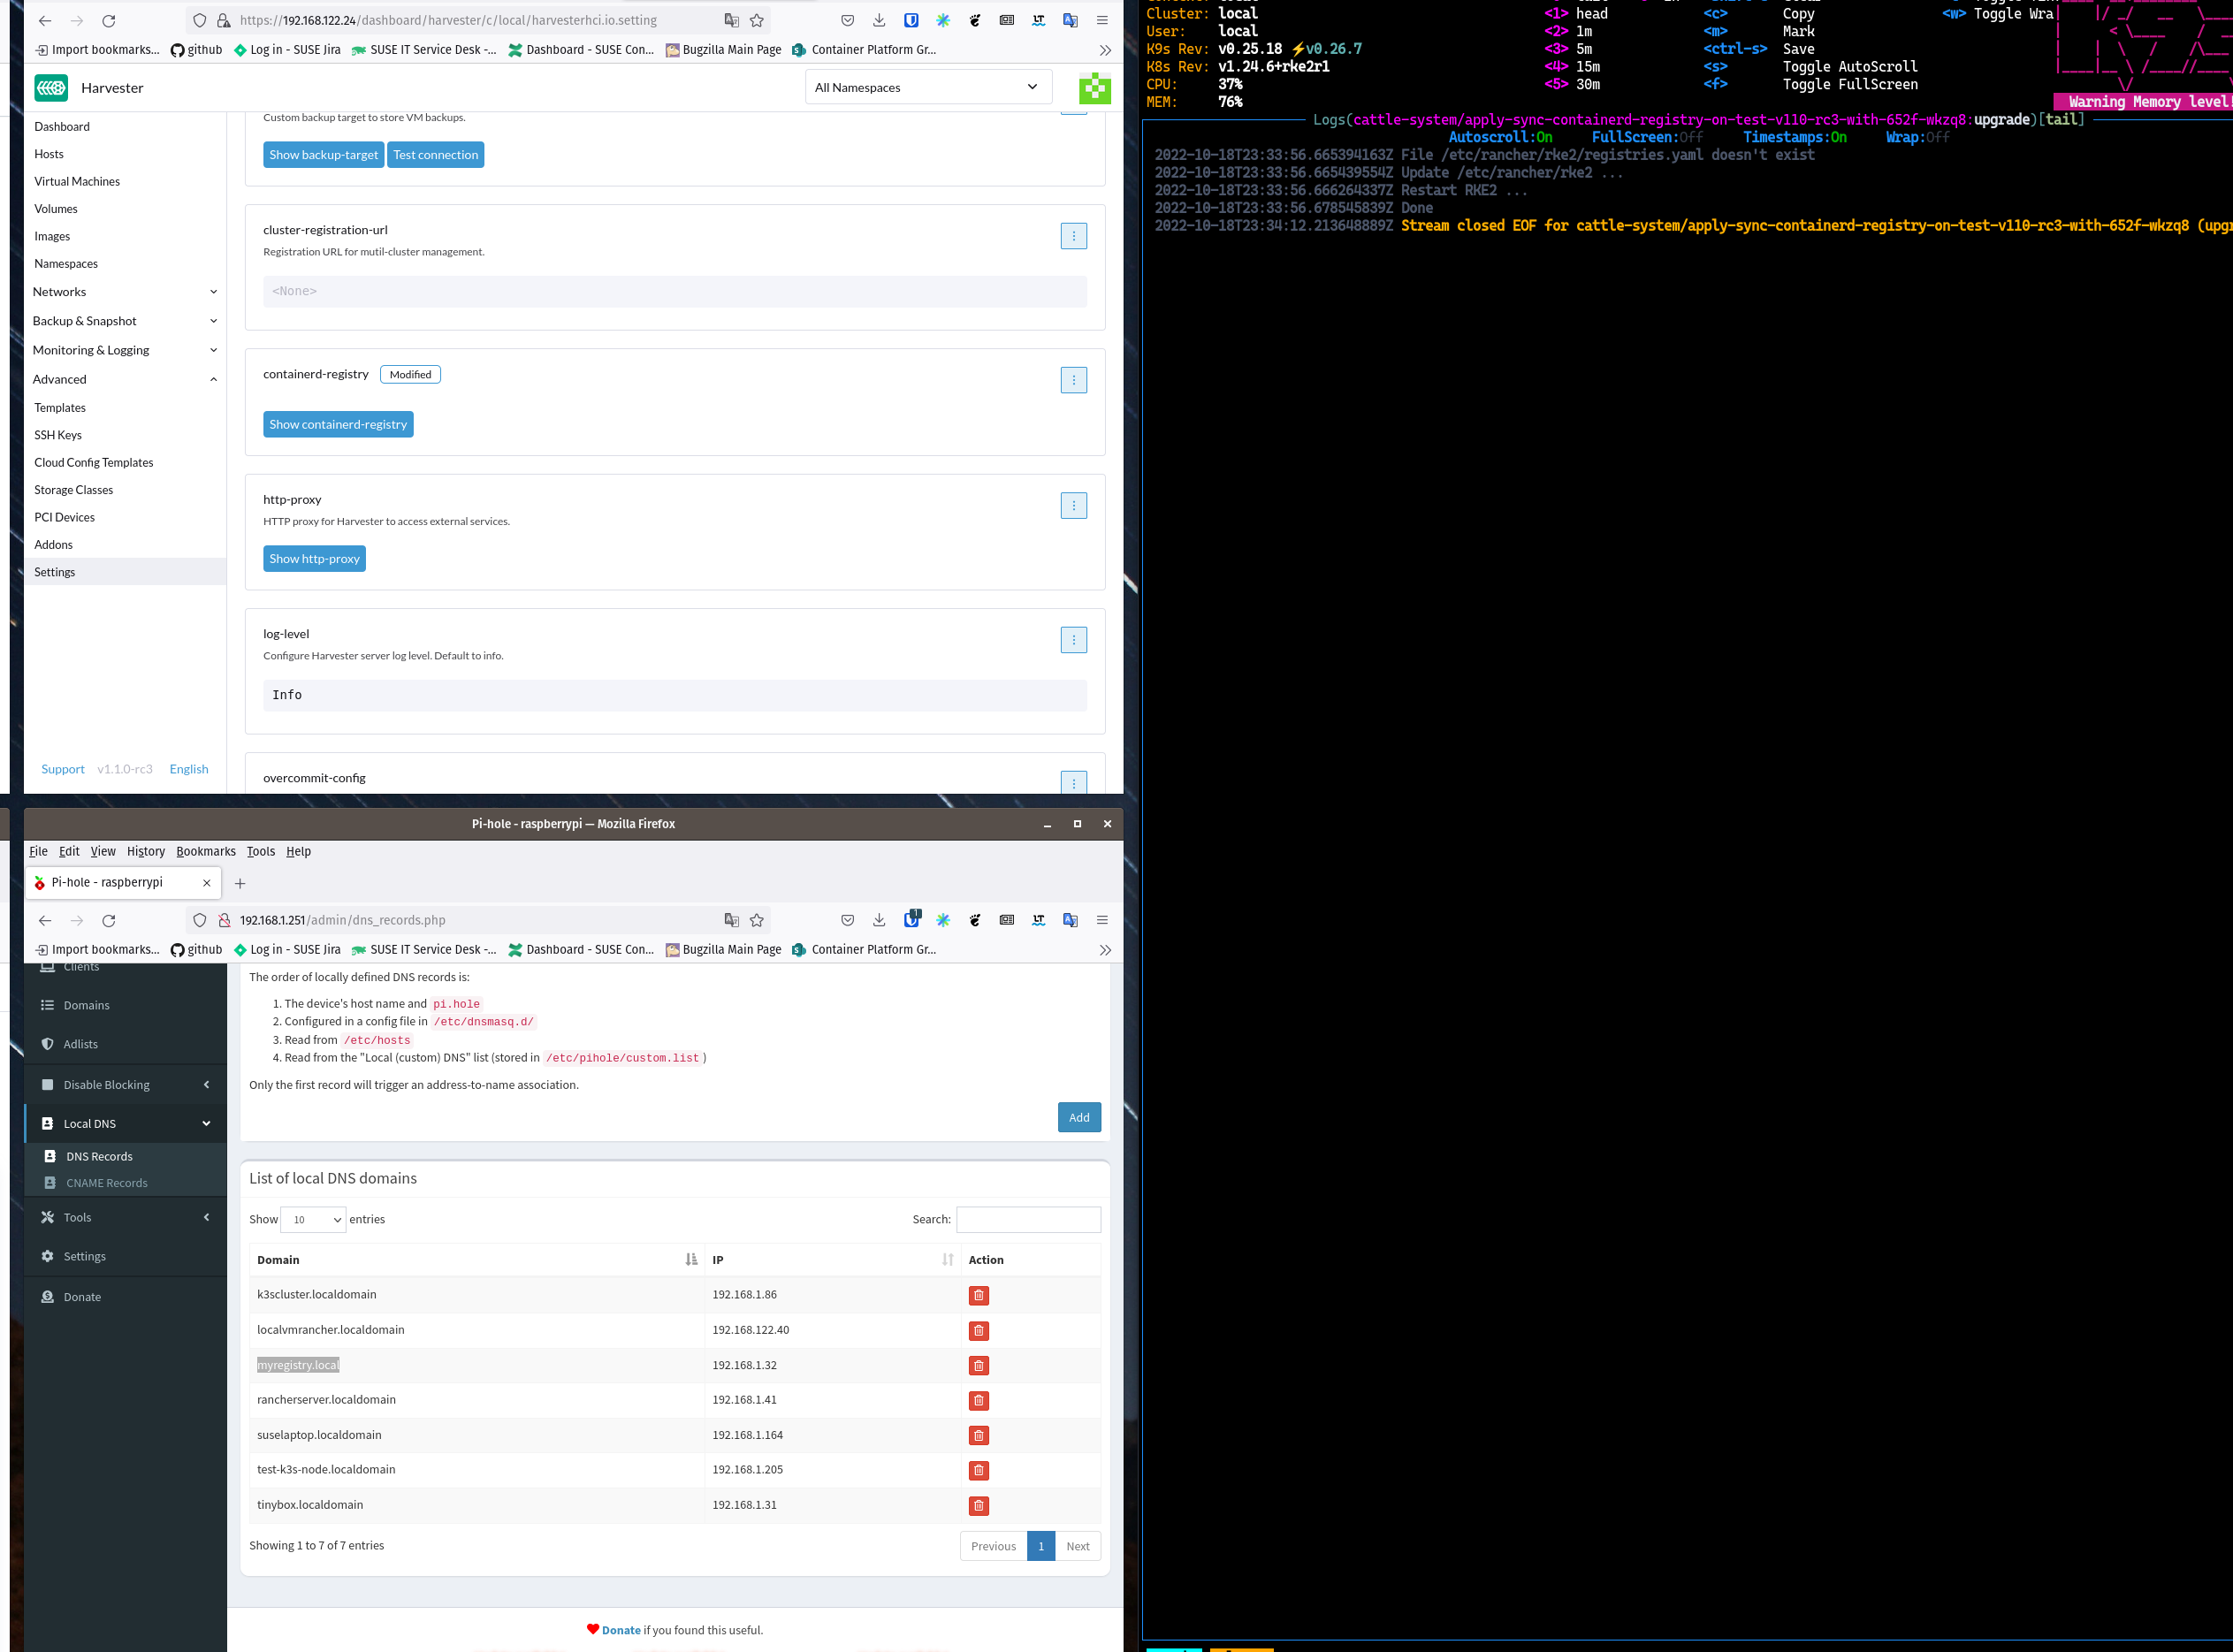
Task: Select the Pi-hole raspberrypi browser tab
Action: 107,882
